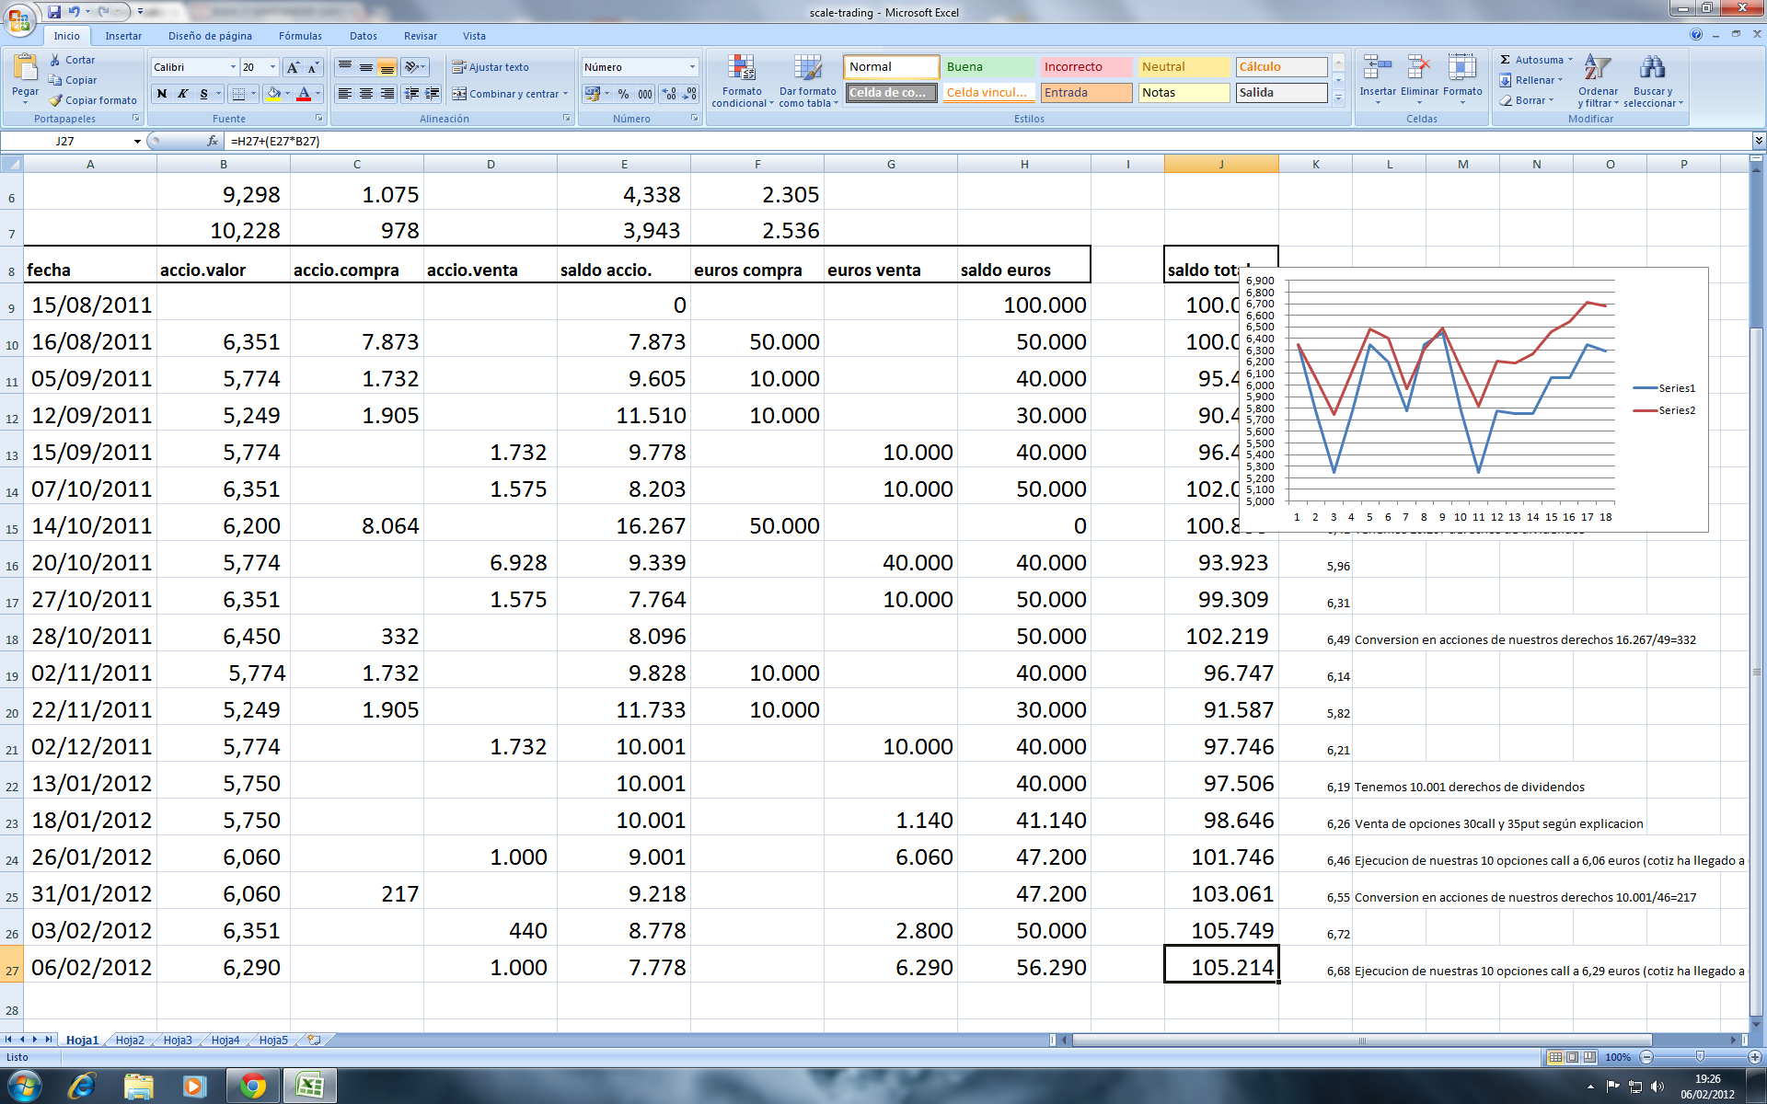Expand the Name Box dropdown arrow
Viewport: 1767px width, 1104px height.
click(137, 141)
